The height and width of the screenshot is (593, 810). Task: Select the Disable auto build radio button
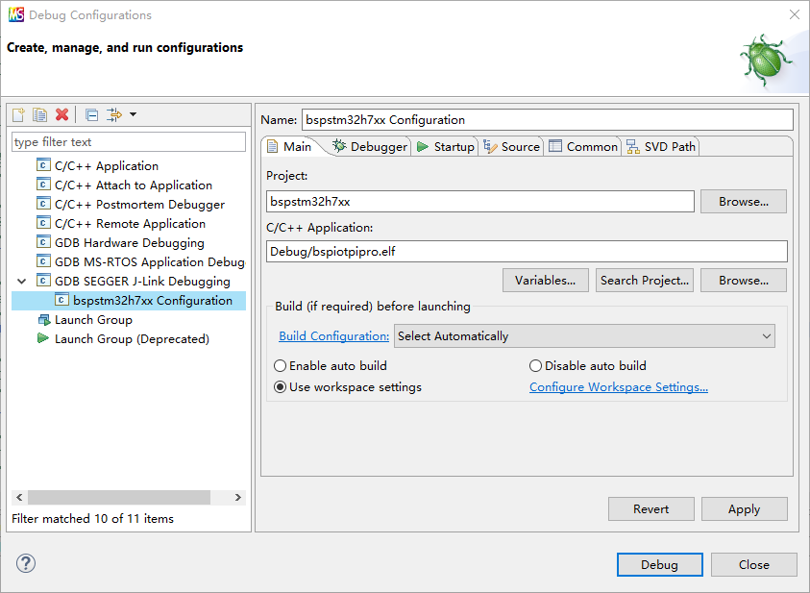(x=536, y=366)
